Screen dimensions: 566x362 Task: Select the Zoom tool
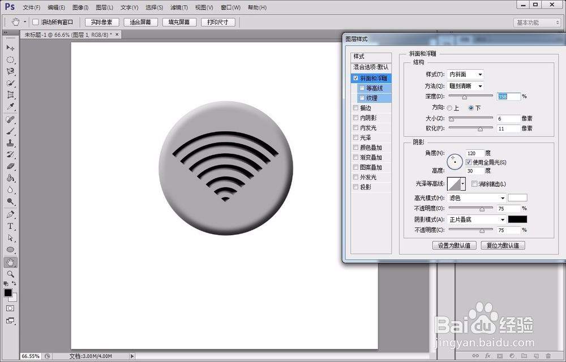coord(10,274)
